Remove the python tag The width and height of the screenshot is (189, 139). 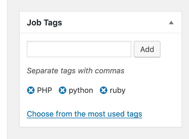62,90
